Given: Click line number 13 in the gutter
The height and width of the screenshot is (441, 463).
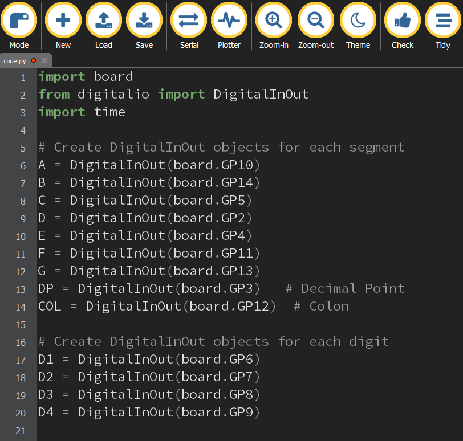Looking at the screenshot, I should click(21, 289).
